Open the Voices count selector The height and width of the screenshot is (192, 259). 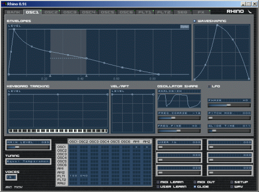pos(11,177)
